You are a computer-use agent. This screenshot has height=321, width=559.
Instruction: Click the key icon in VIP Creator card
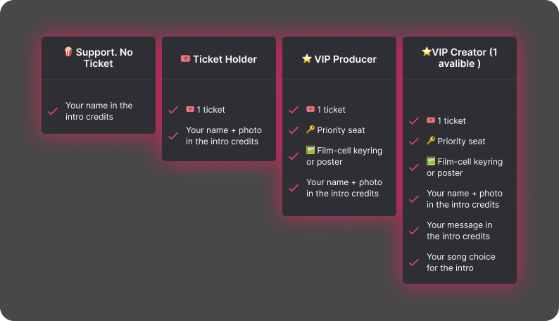431,141
